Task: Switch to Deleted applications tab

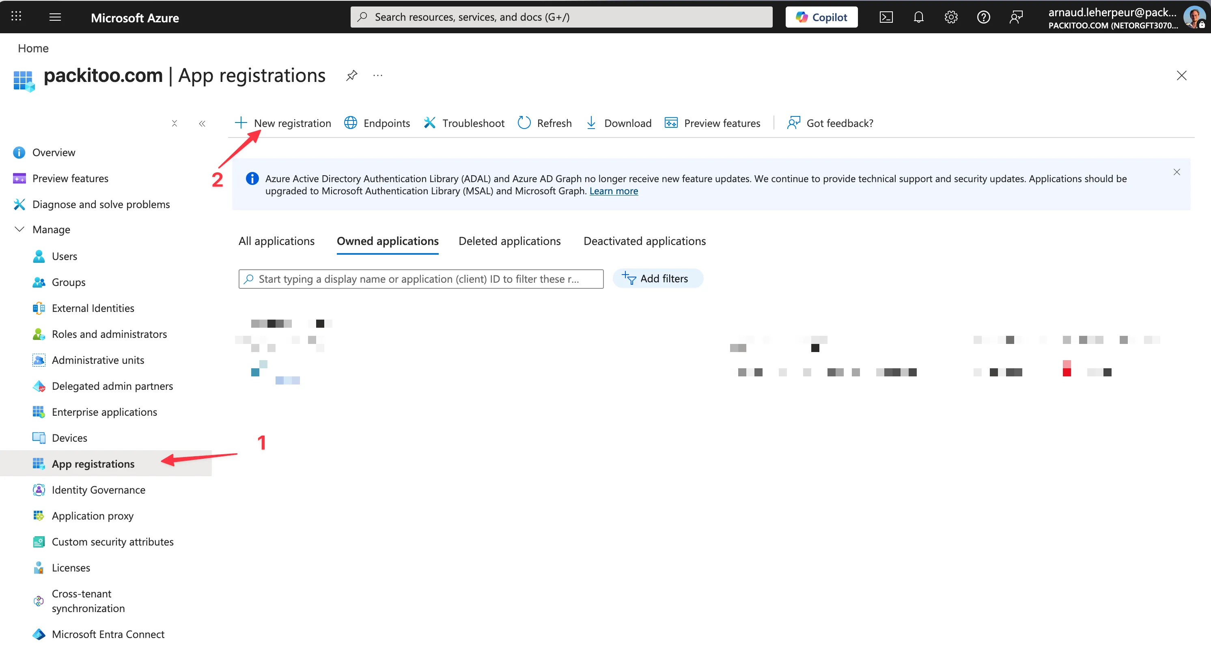Action: click(x=509, y=241)
